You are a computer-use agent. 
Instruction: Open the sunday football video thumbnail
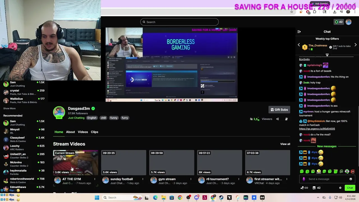coord(124,163)
